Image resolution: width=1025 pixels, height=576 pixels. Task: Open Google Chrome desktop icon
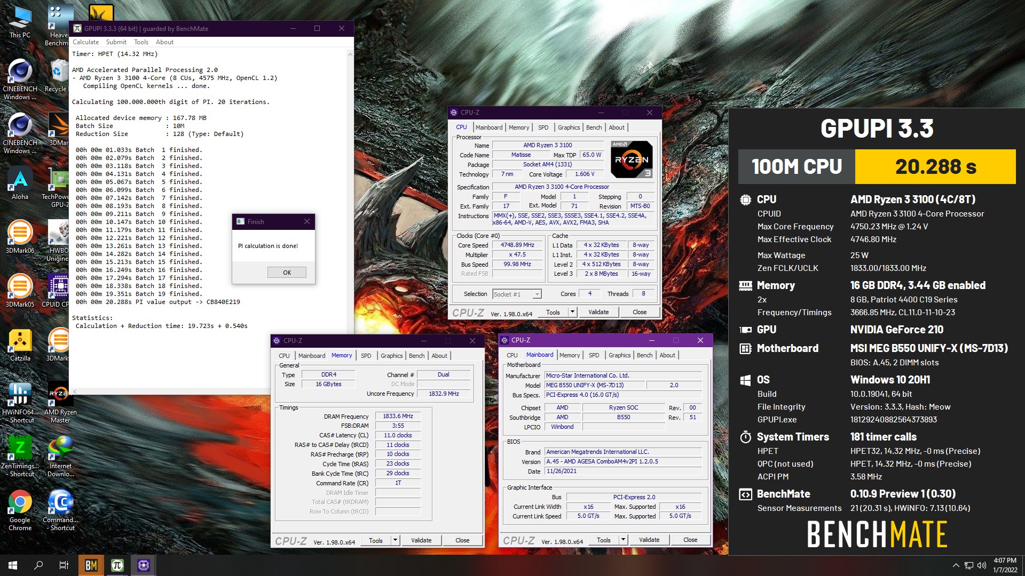pyautogui.click(x=20, y=510)
